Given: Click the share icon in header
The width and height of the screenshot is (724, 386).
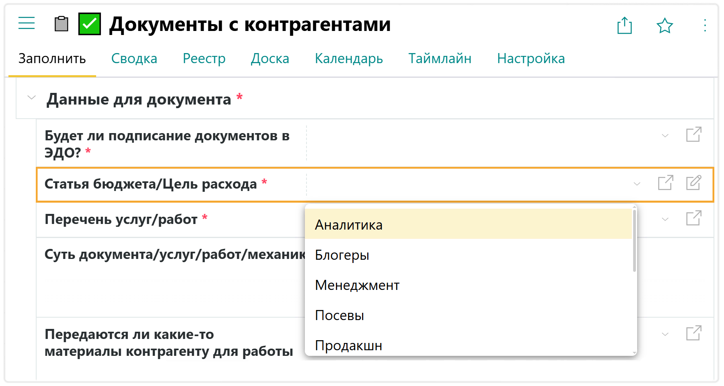Looking at the screenshot, I should point(624,26).
